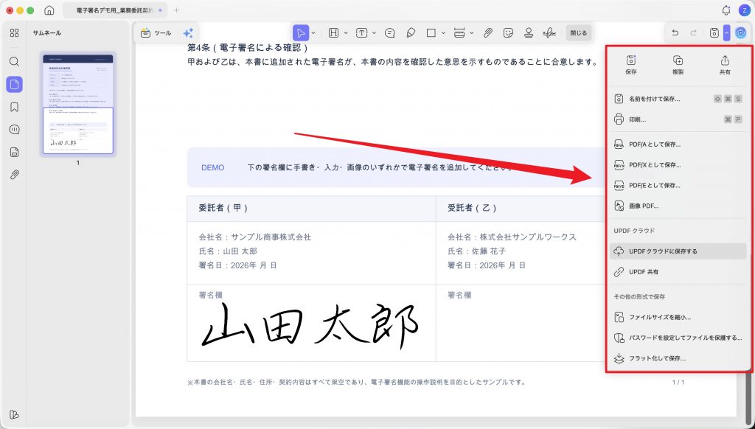755x429 pixels.
Task: Add a new tab with plus
Action: click(x=177, y=10)
